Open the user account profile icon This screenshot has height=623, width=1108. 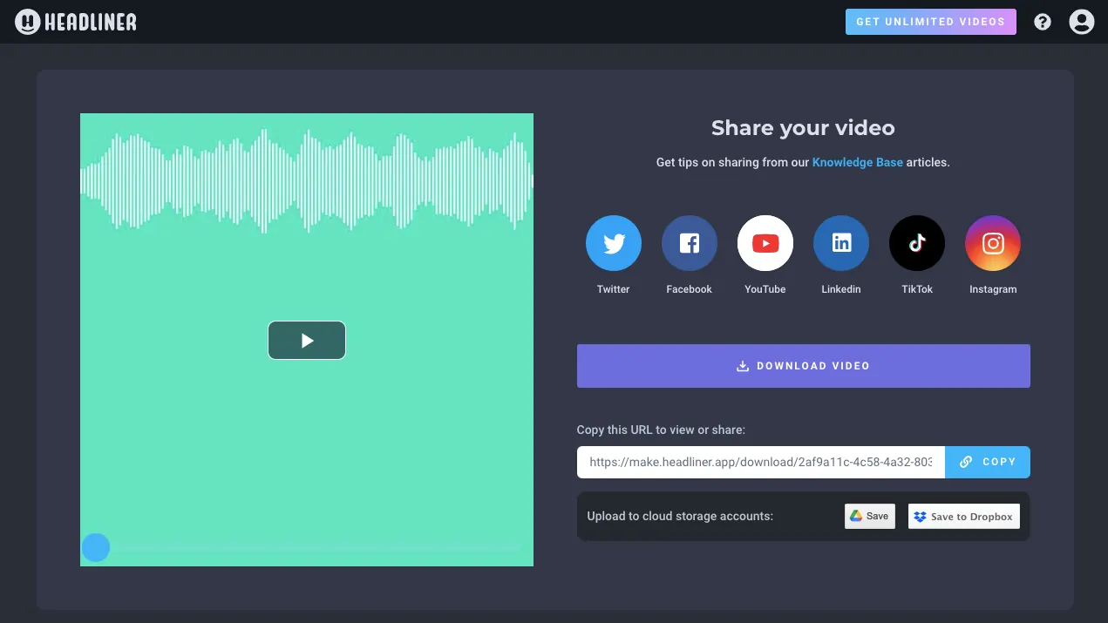pyautogui.click(x=1082, y=22)
